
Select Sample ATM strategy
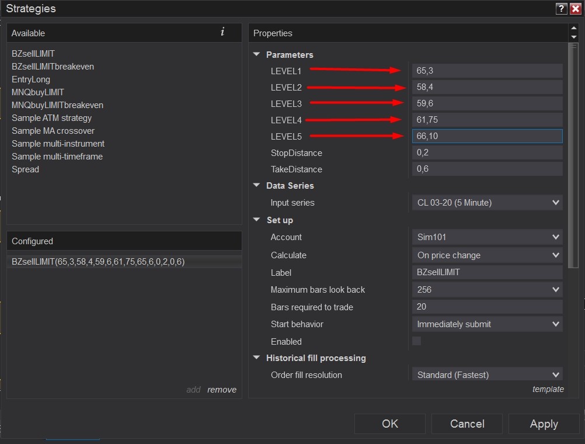point(51,117)
